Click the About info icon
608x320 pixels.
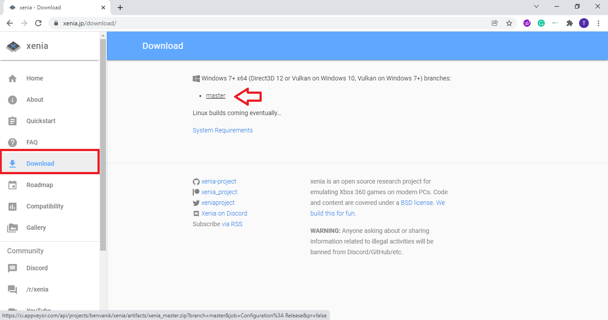pos(12,100)
